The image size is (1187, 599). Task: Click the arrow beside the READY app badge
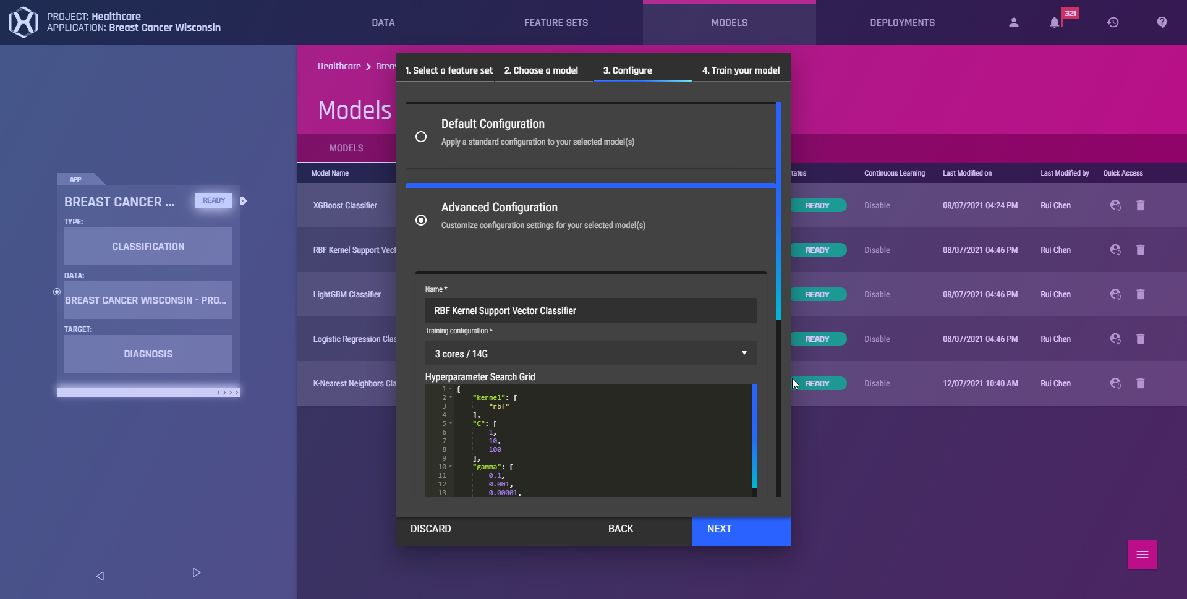[244, 201]
